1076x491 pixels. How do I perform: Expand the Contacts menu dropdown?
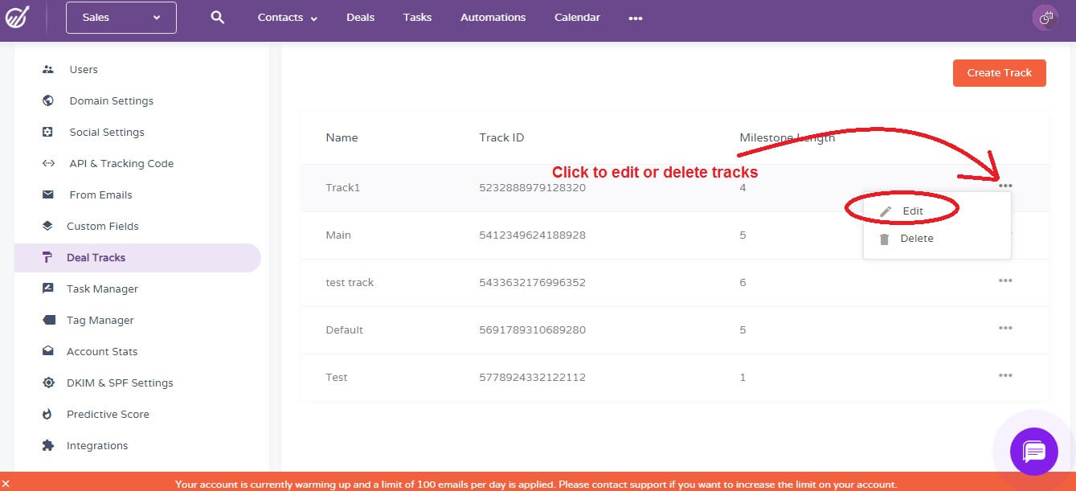(287, 18)
